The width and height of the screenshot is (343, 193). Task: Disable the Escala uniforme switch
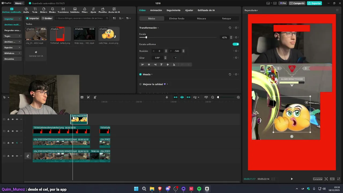click(236, 44)
